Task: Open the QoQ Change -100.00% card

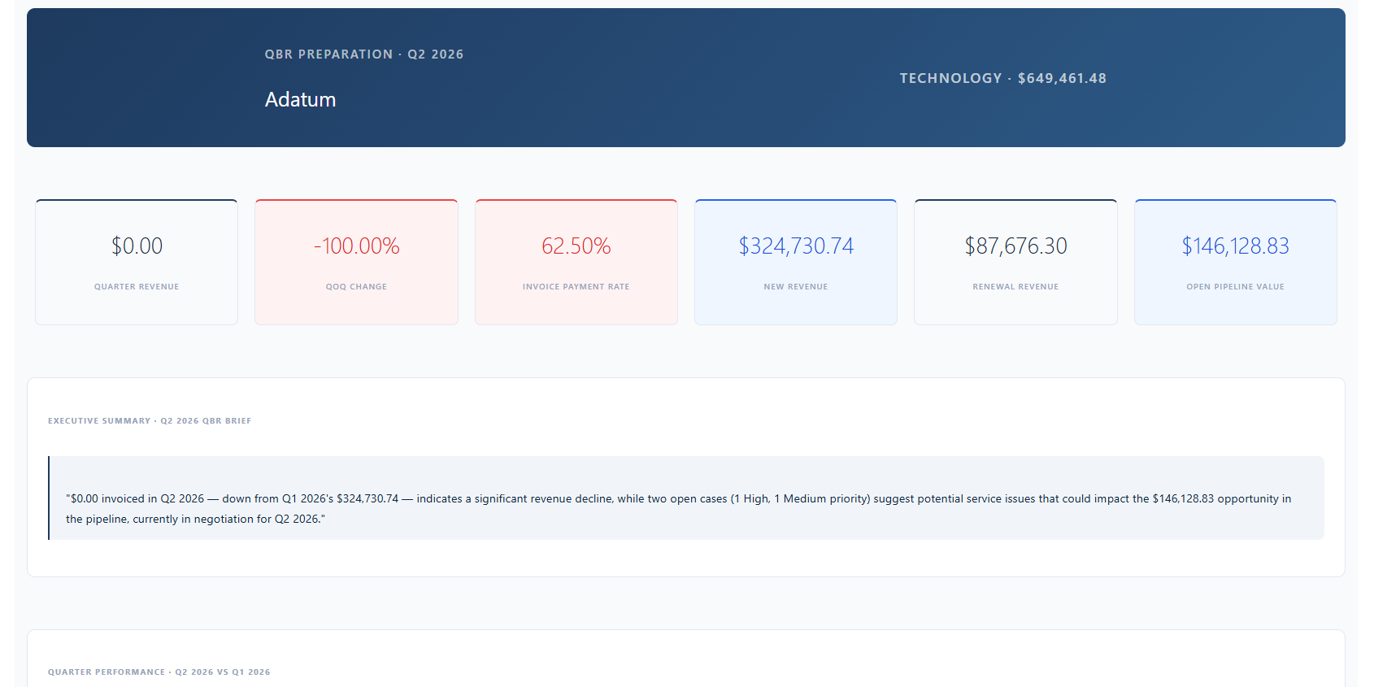Action: click(x=356, y=262)
